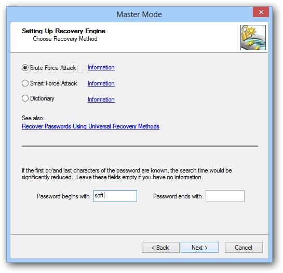Open Information link for Brute Force Attack
The height and width of the screenshot is (273, 283).
[101, 67]
